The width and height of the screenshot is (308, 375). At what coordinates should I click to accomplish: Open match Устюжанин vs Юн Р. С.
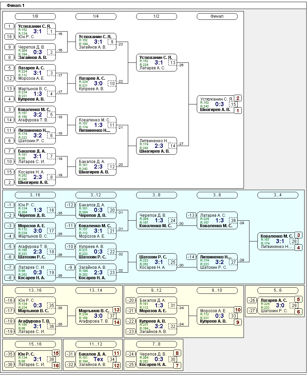[x=35, y=31]
